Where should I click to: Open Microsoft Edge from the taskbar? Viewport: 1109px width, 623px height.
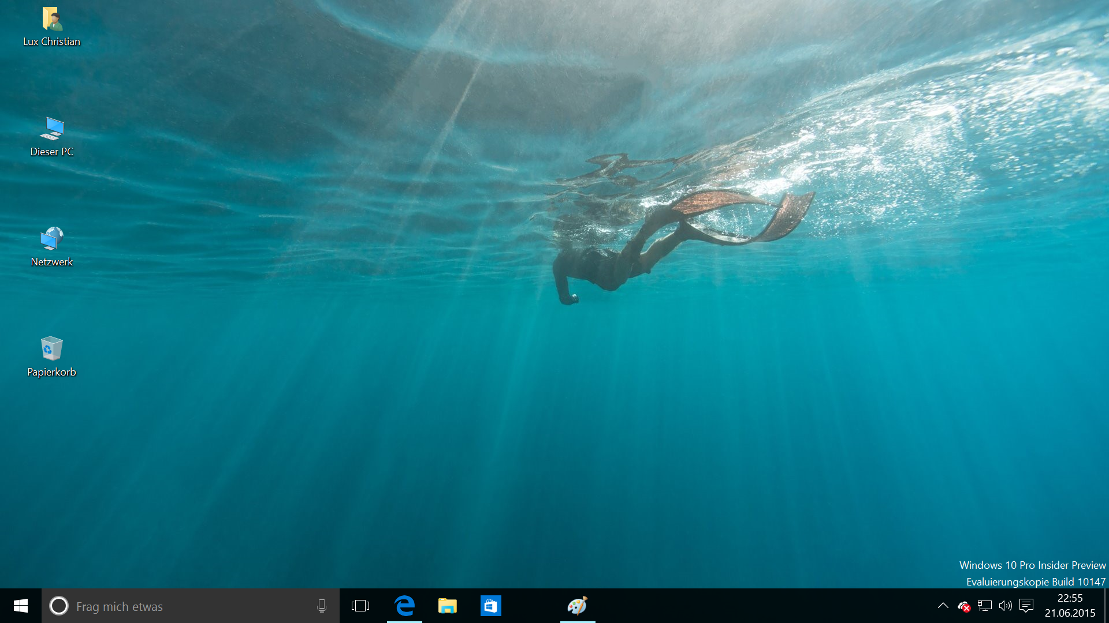click(x=404, y=606)
